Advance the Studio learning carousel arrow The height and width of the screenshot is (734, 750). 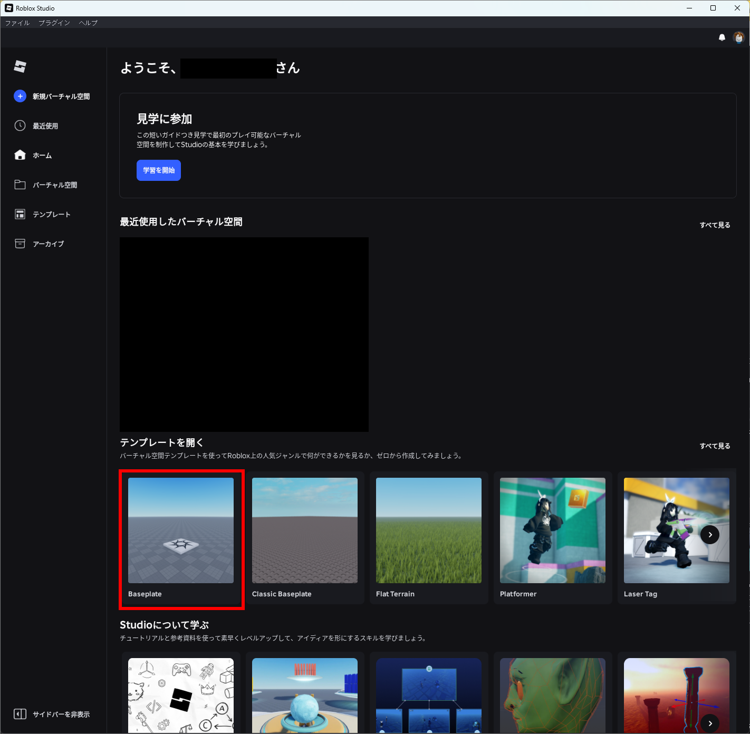pos(710,723)
